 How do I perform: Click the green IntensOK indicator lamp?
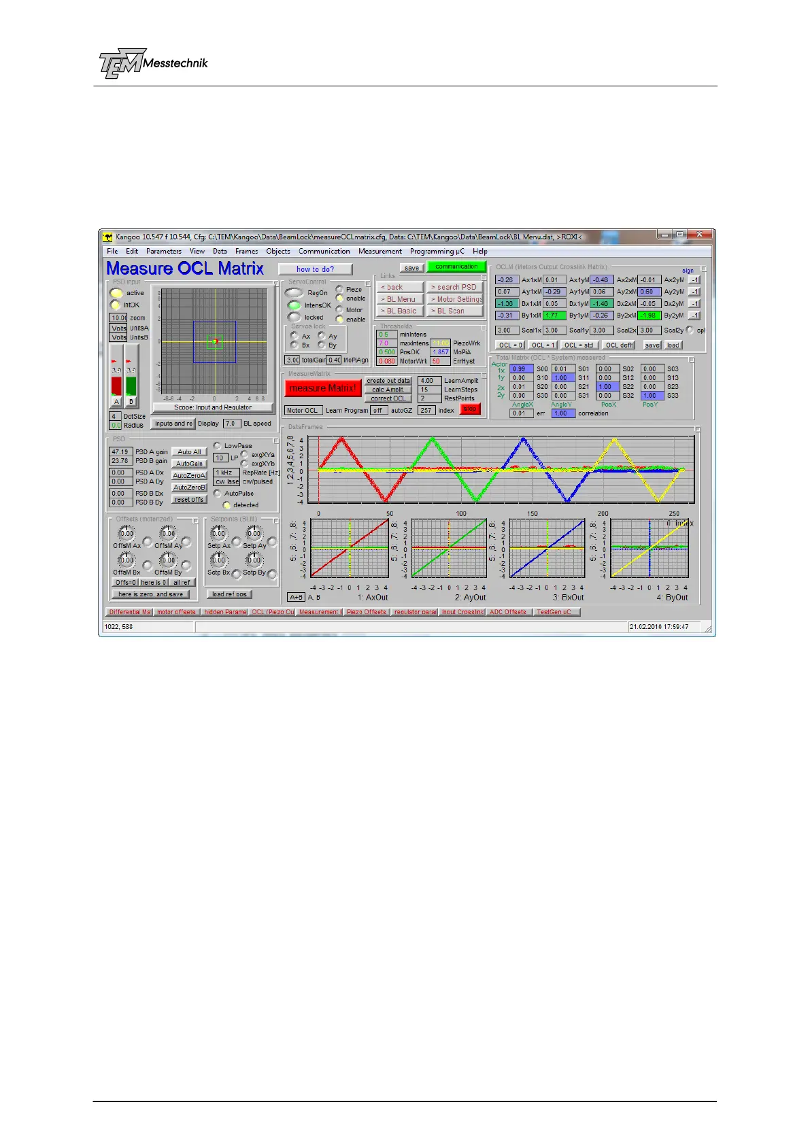294,305
